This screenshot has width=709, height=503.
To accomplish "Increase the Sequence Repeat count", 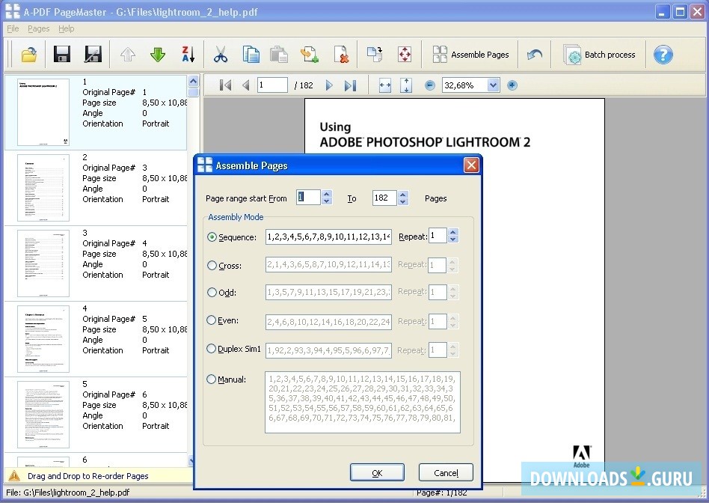I will pos(453,232).
